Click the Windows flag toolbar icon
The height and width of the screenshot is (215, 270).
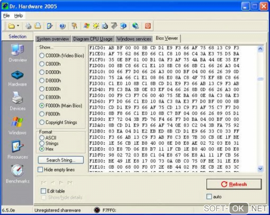pyautogui.click(x=87, y=26)
